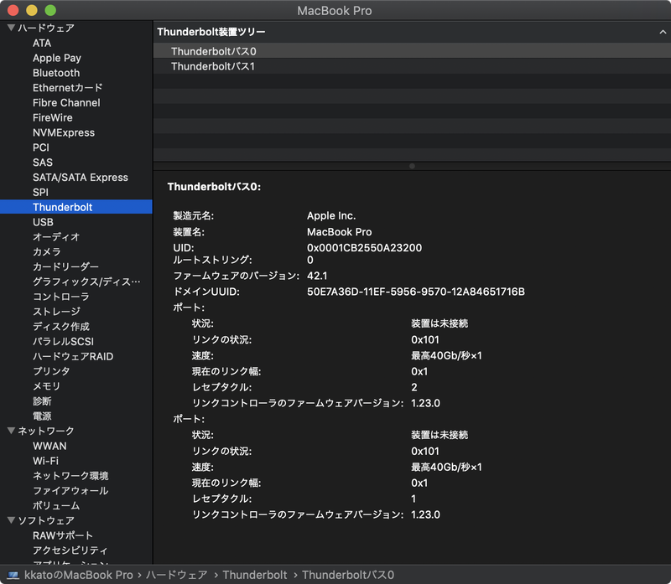Open the 診断 entry

(x=42, y=401)
